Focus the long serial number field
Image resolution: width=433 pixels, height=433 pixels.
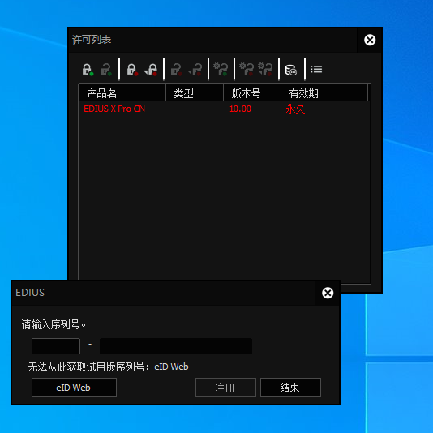(176, 346)
